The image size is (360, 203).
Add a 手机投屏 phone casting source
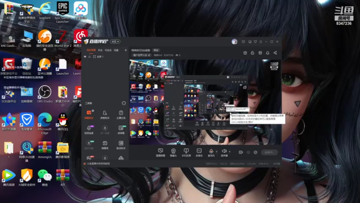[x=186, y=152]
